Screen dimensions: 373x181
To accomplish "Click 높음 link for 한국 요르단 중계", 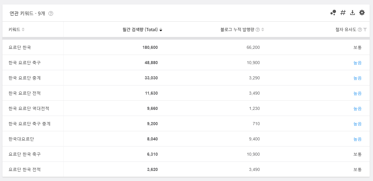I will coord(357,78).
